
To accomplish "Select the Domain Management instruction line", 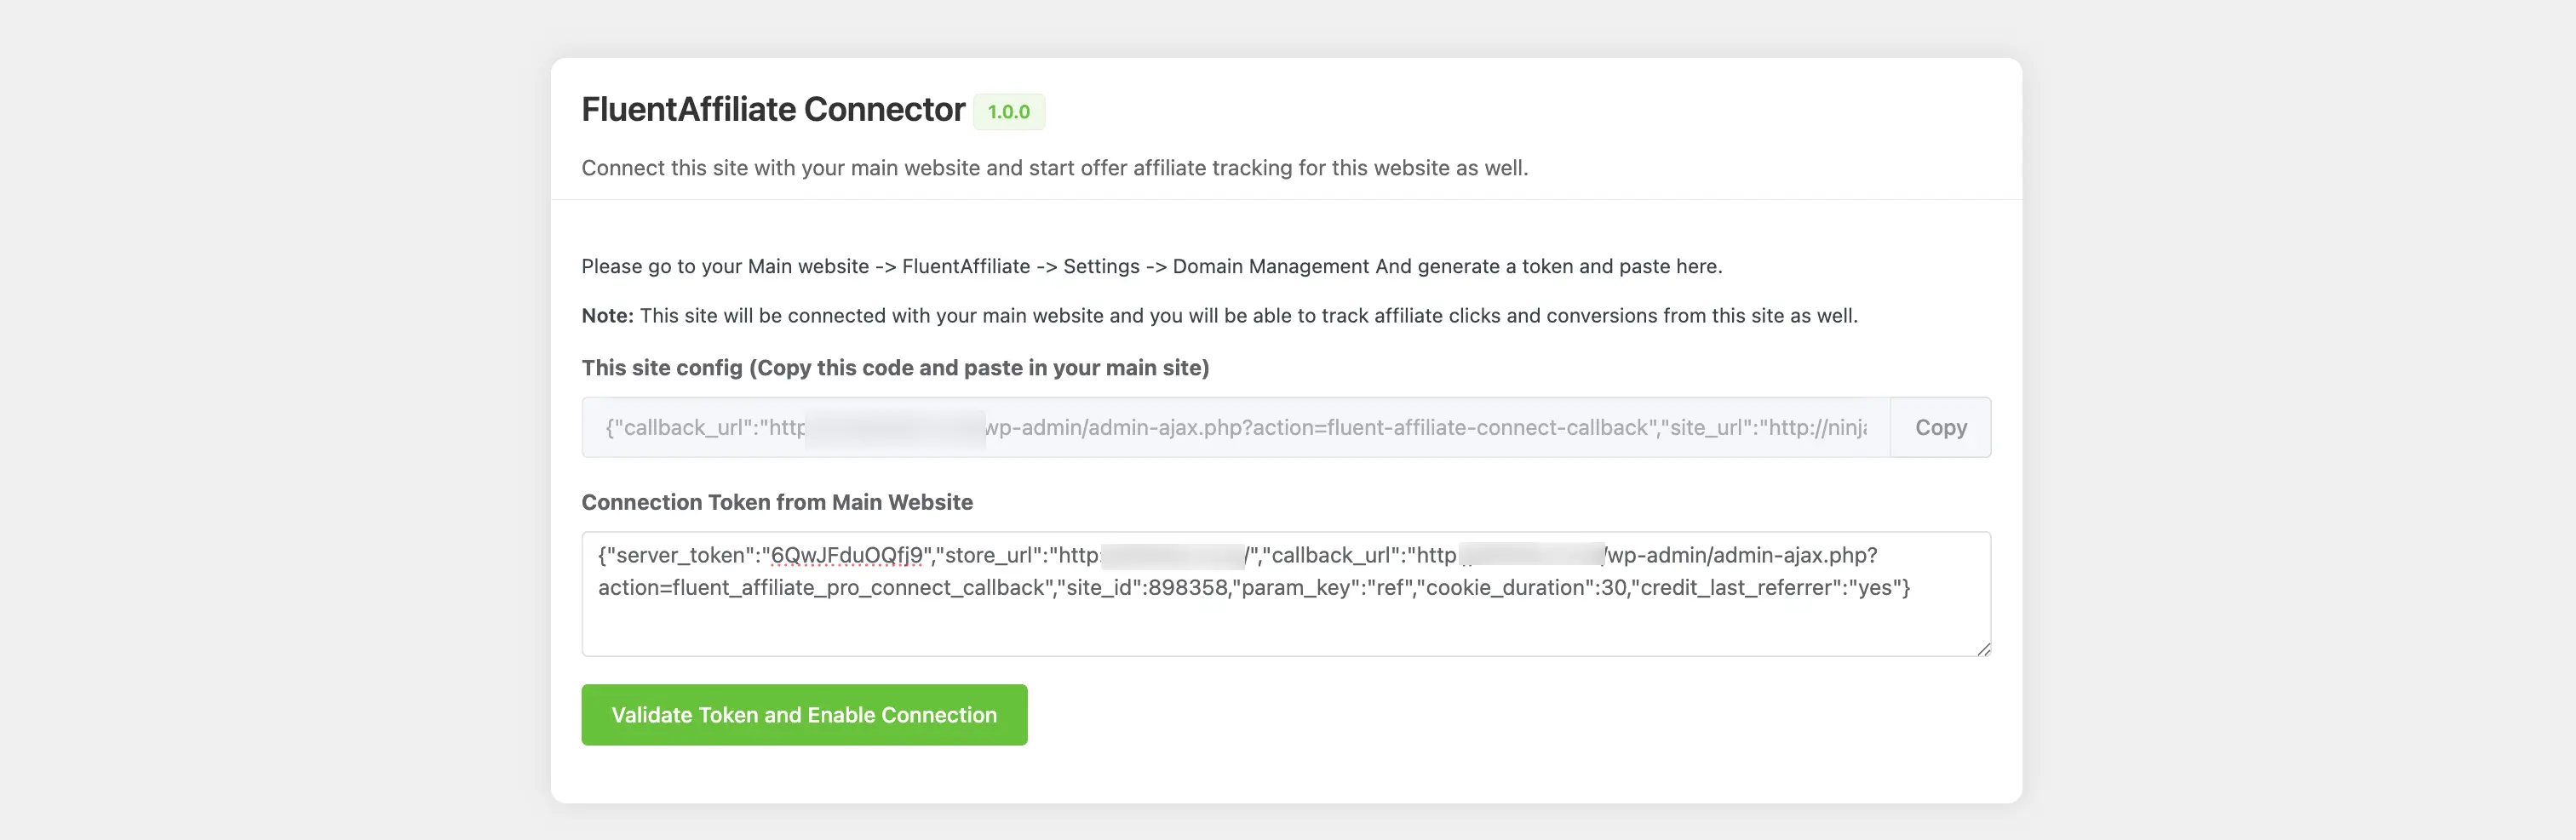I will tap(1151, 266).
